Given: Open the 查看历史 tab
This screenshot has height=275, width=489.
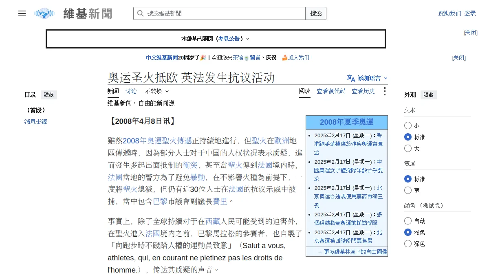Looking at the screenshot, I should point(363,91).
